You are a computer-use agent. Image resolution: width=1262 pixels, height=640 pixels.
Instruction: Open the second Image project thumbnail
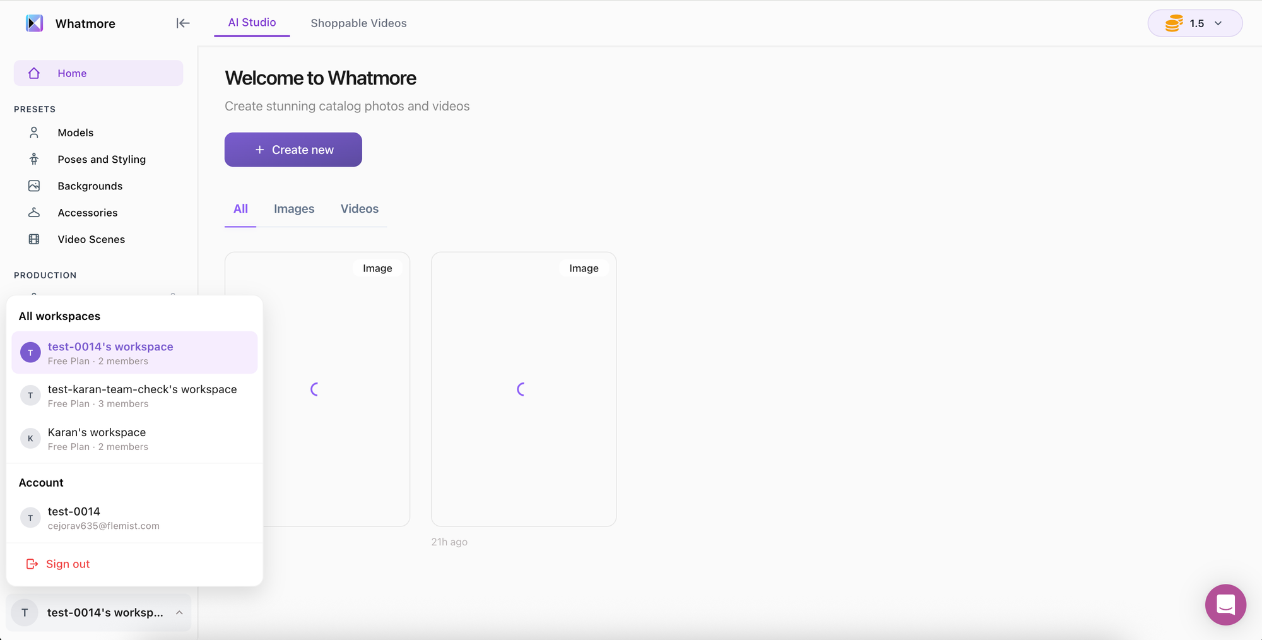pyautogui.click(x=523, y=389)
